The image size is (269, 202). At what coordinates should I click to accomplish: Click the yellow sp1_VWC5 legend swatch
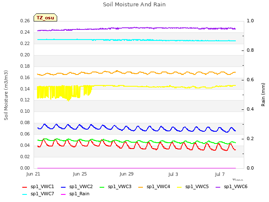[x=179, y=187]
